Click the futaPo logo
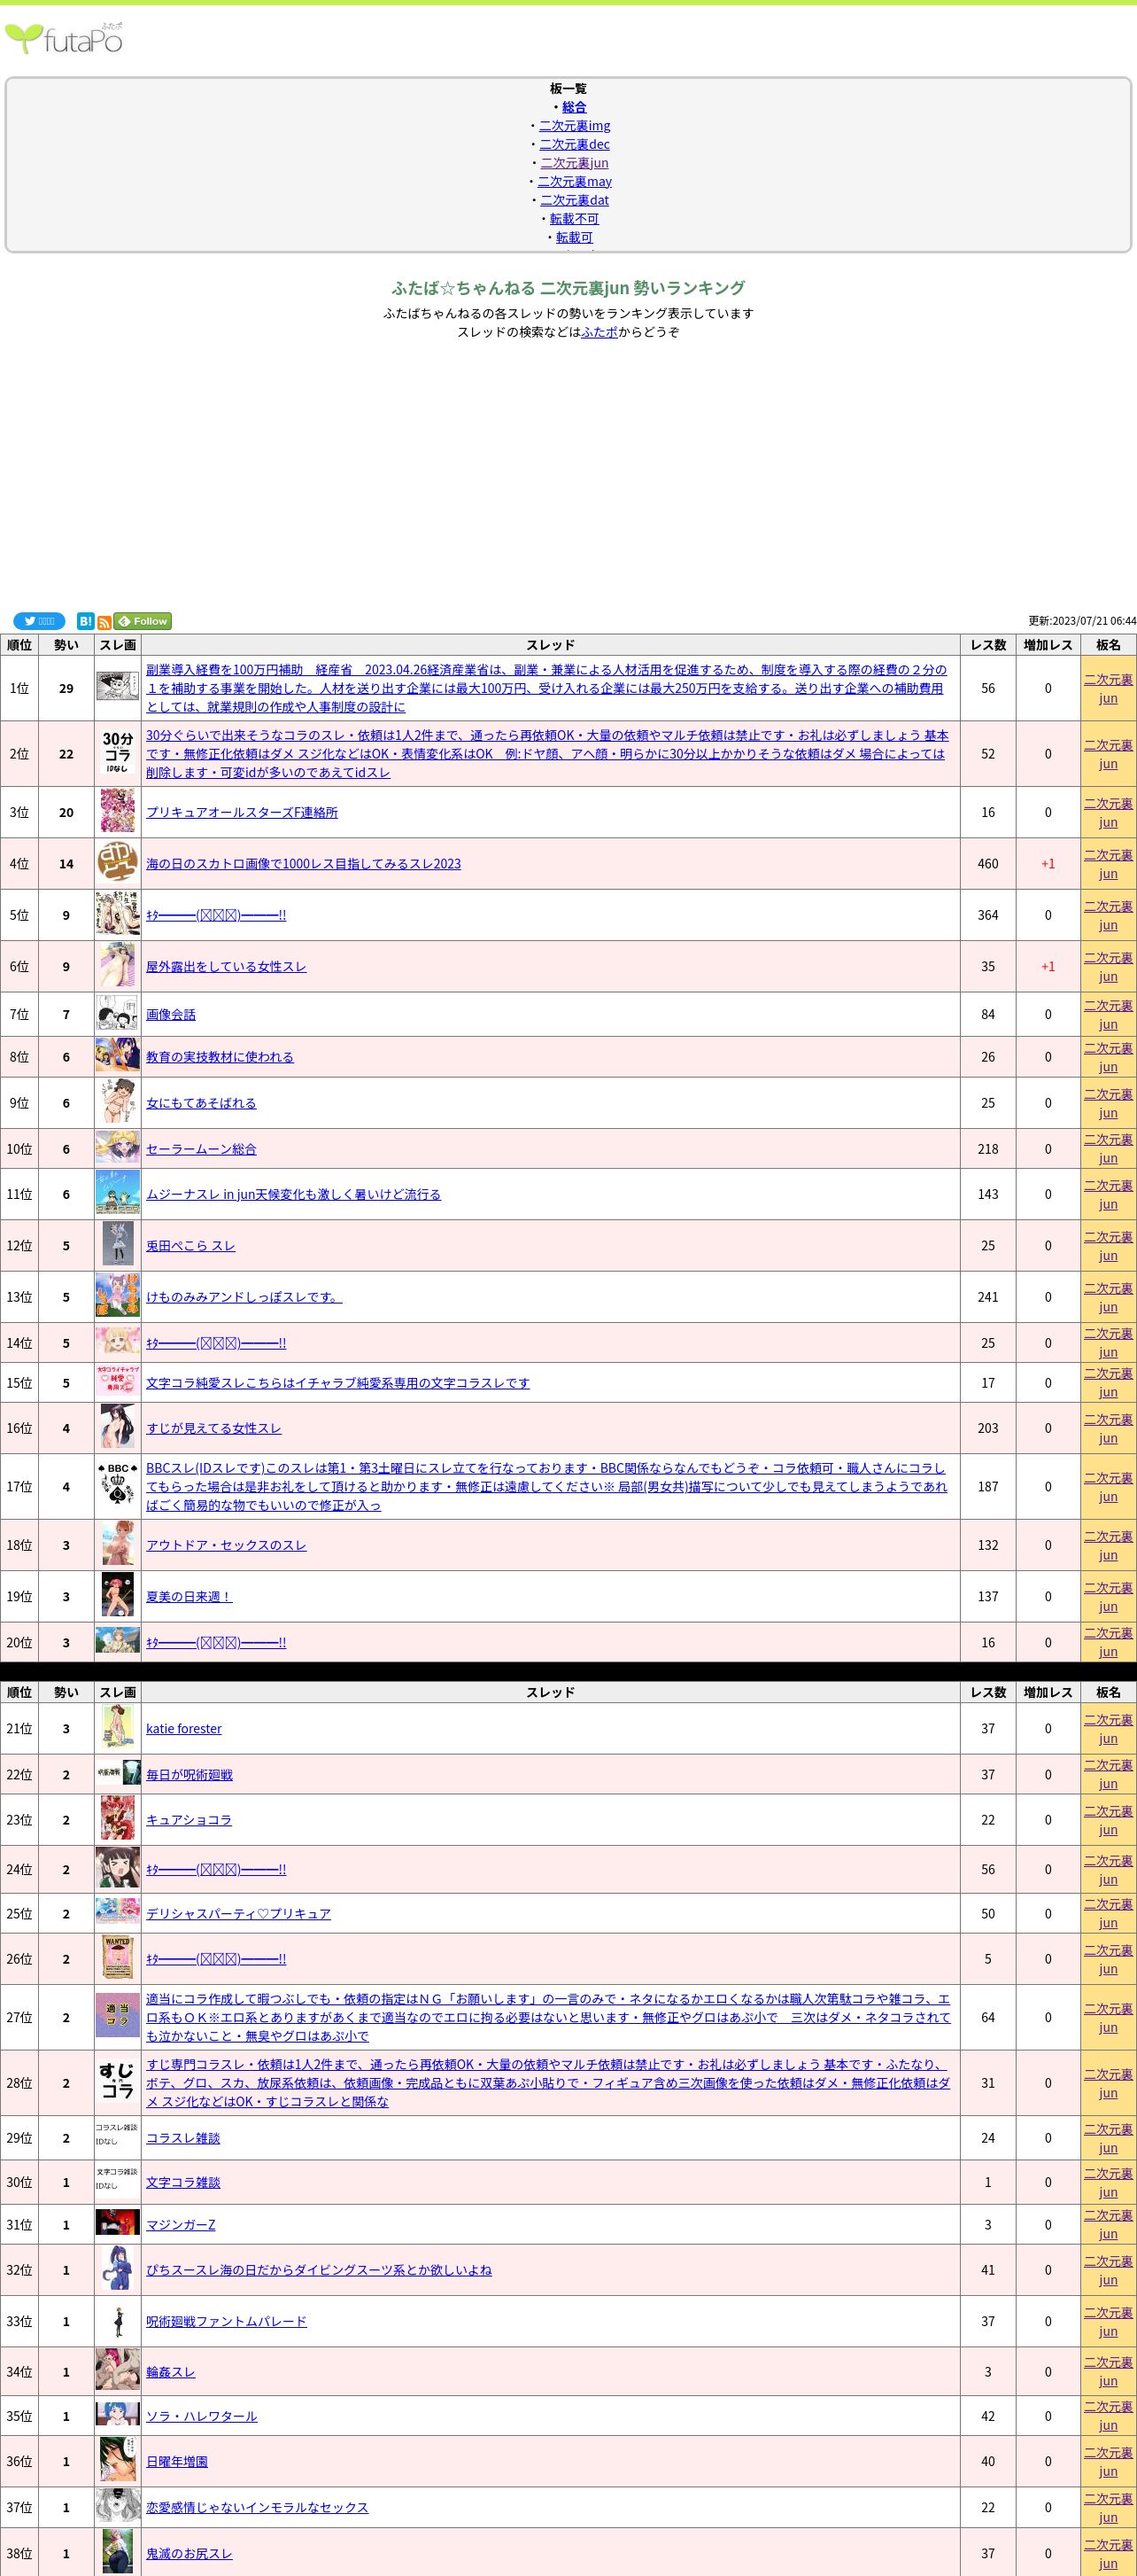The image size is (1137, 2576). pyautogui.click(x=64, y=38)
